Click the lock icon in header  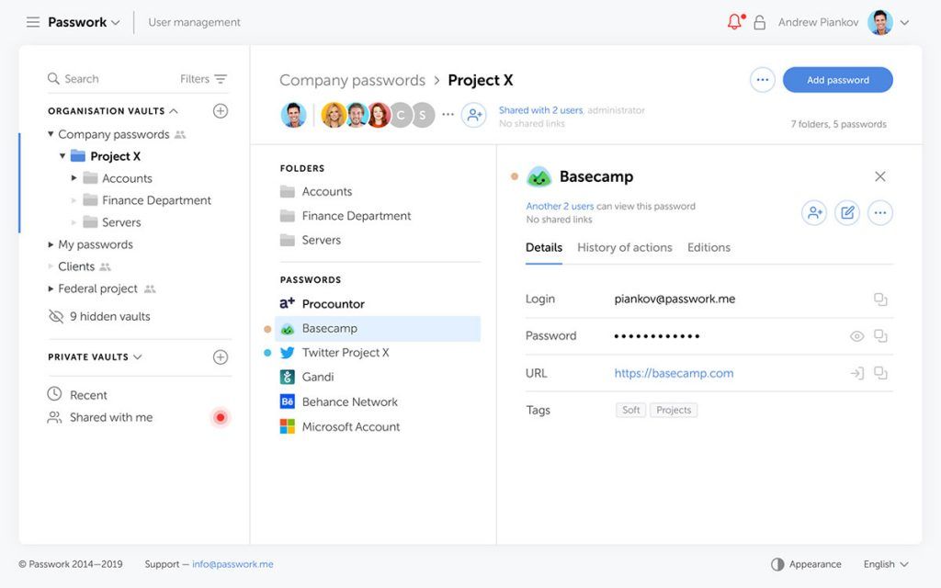tap(760, 22)
